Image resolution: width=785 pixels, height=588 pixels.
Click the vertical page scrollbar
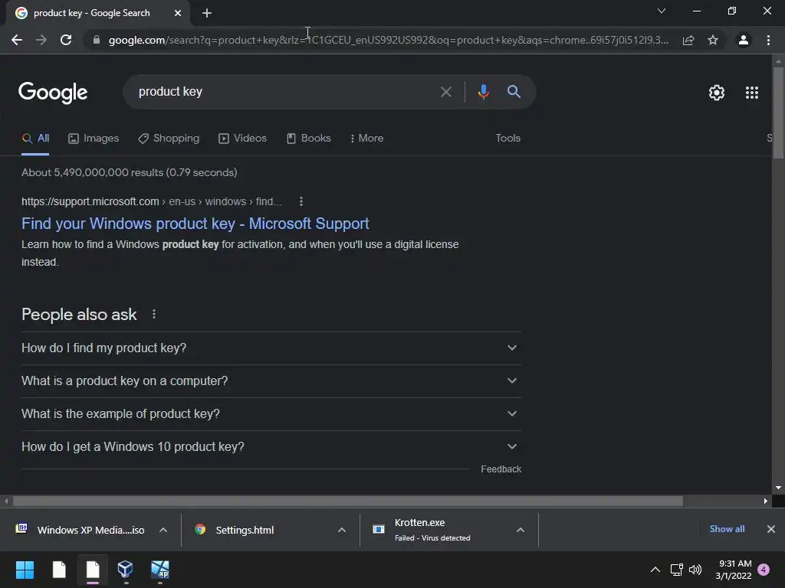(x=778, y=113)
